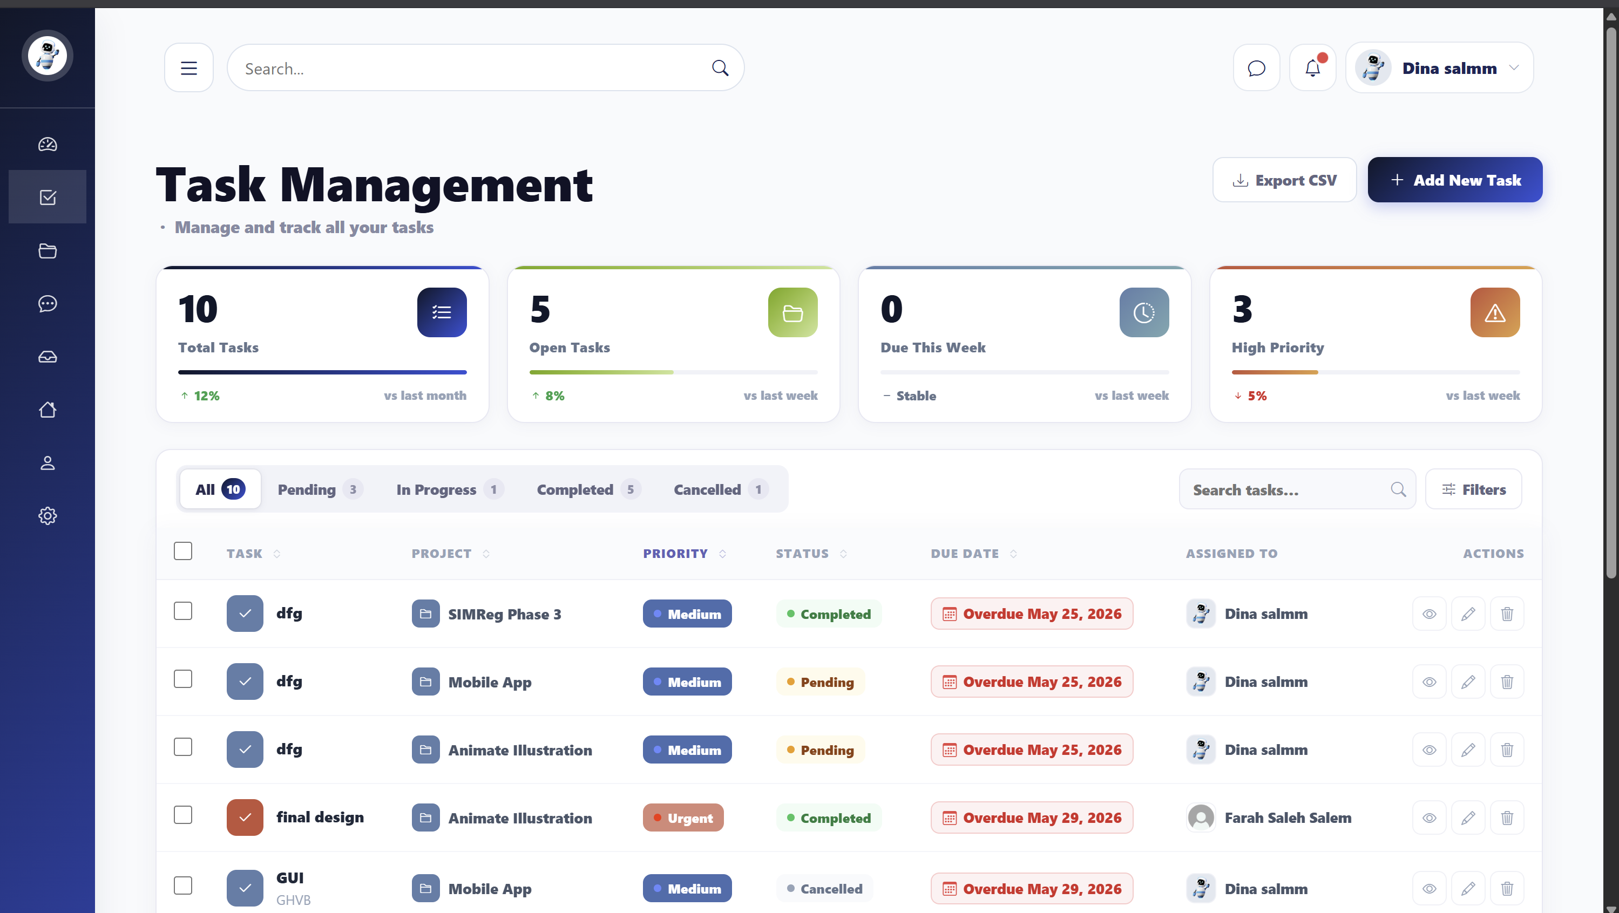1619x913 pixels.
Task: Focus the top Search... input field
Action: coord(486,68)
